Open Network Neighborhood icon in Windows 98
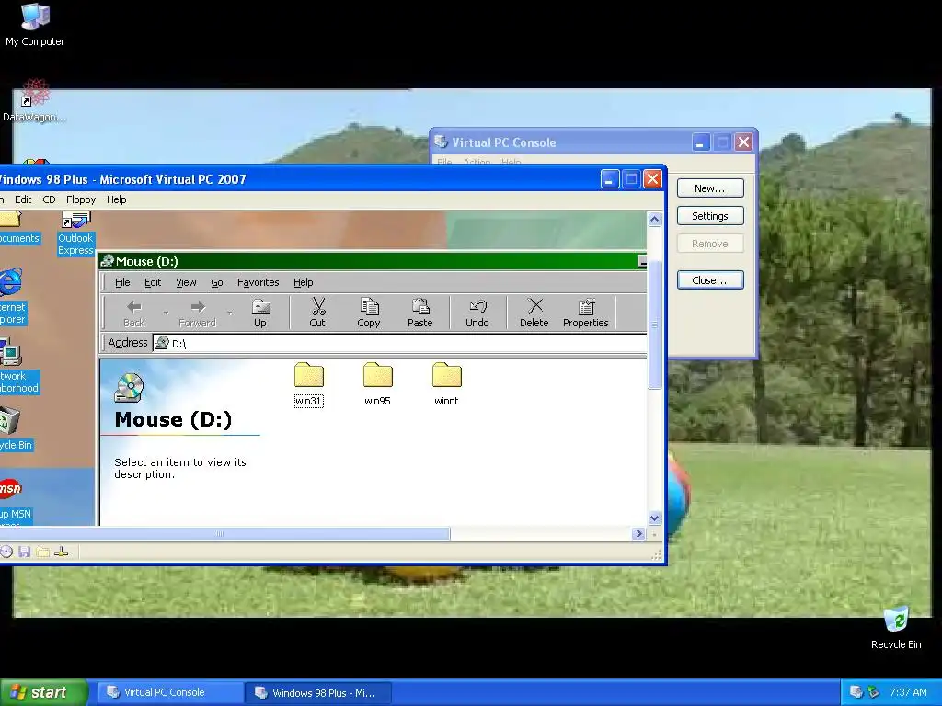942x706 pixels. click(18, 365)
